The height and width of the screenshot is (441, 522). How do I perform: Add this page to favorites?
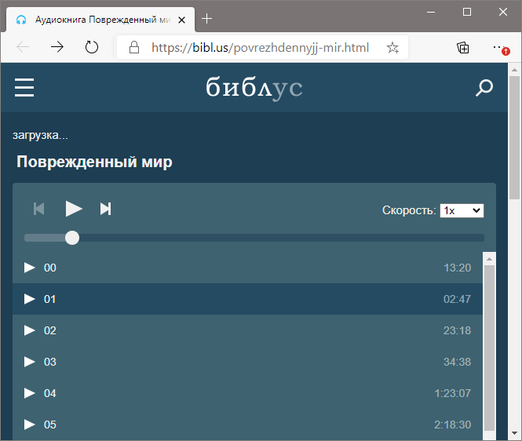[x=392, y=48]
